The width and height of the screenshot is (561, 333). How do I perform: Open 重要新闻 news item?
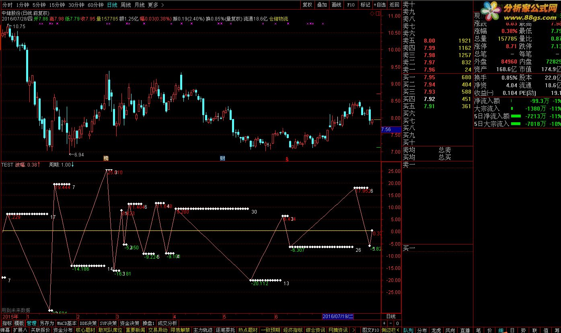pos(135,330)
